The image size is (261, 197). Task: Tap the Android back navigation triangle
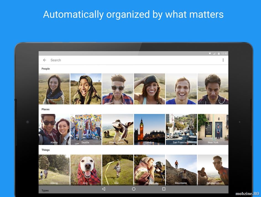103,189
